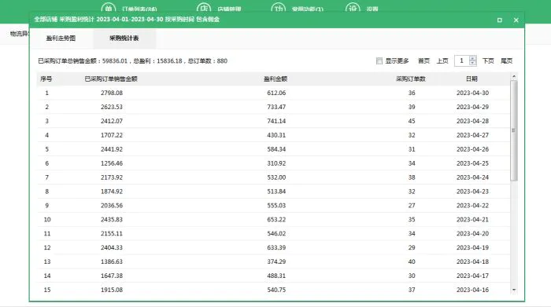Open the 设置 icon in the top bar

coord(353,8)
